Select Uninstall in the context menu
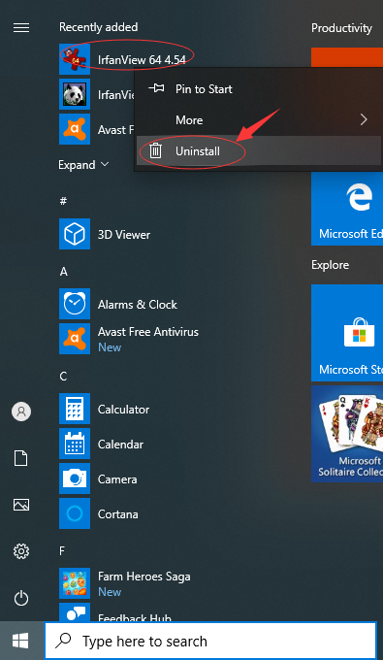Viewport: 383px width, 660px height. [259, 150]
